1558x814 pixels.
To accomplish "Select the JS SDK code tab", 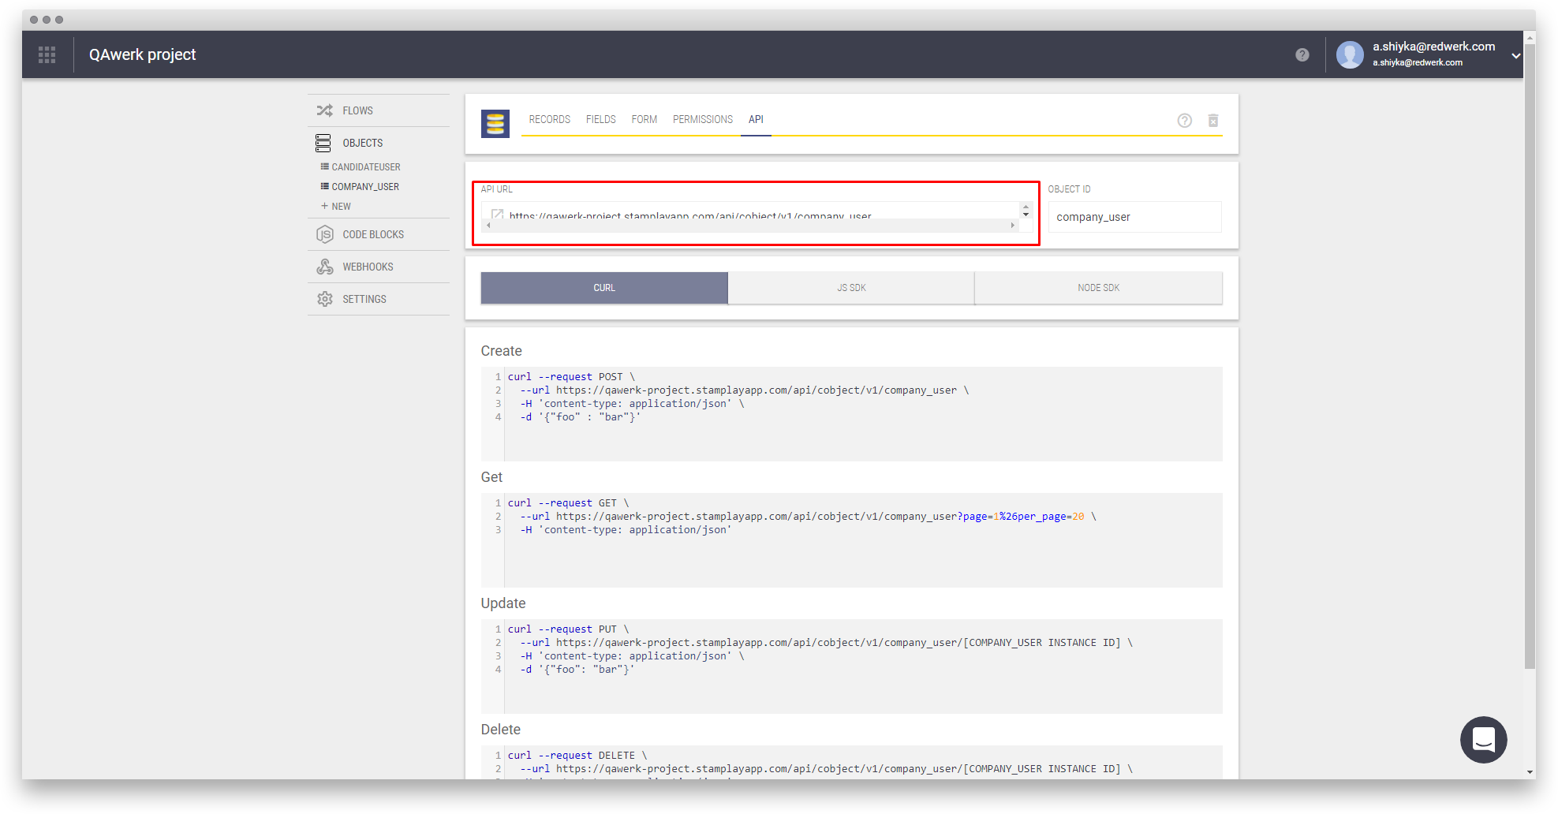I will tap(851, 288).
